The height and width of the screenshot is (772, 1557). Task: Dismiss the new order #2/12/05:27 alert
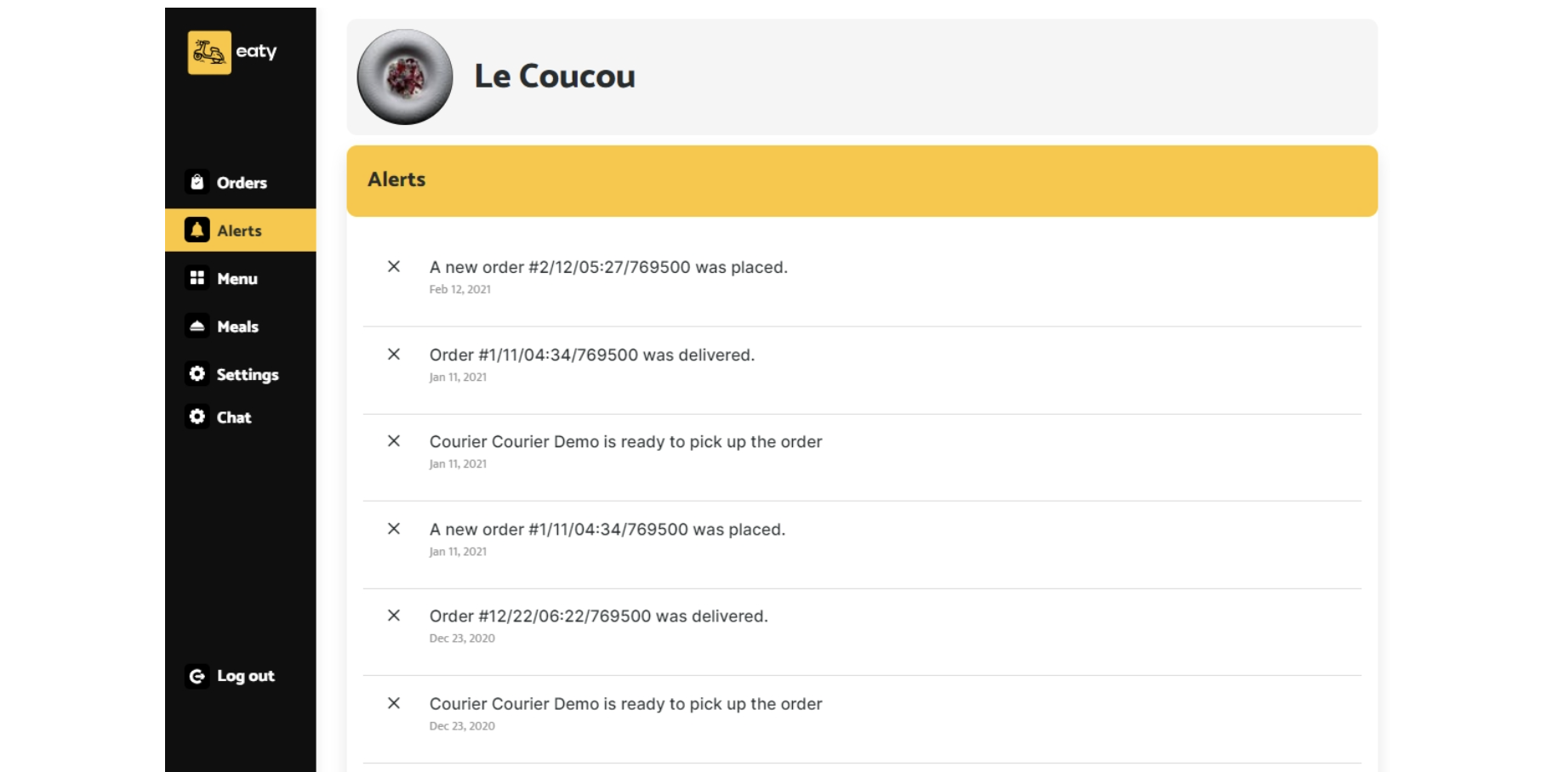pyautogui.click(x=394, y=267)
